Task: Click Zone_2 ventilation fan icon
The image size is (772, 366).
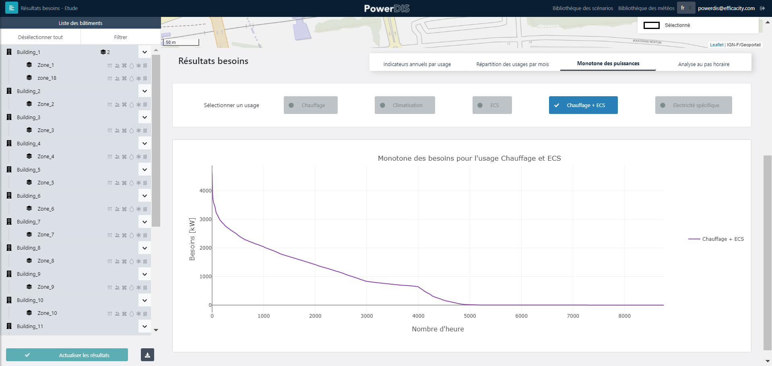Action: coord(124,104)
